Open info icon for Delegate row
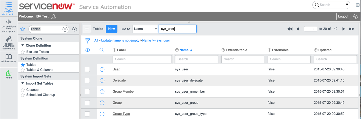The height and width of the screenshot is (119, 361). (102, 81)
